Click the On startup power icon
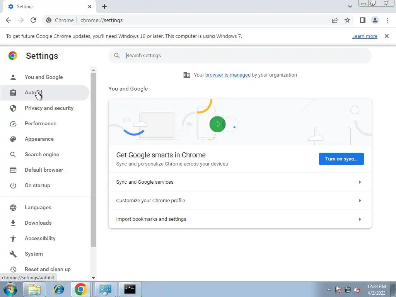Screen dimensions: 396x297 coord(13,185)
